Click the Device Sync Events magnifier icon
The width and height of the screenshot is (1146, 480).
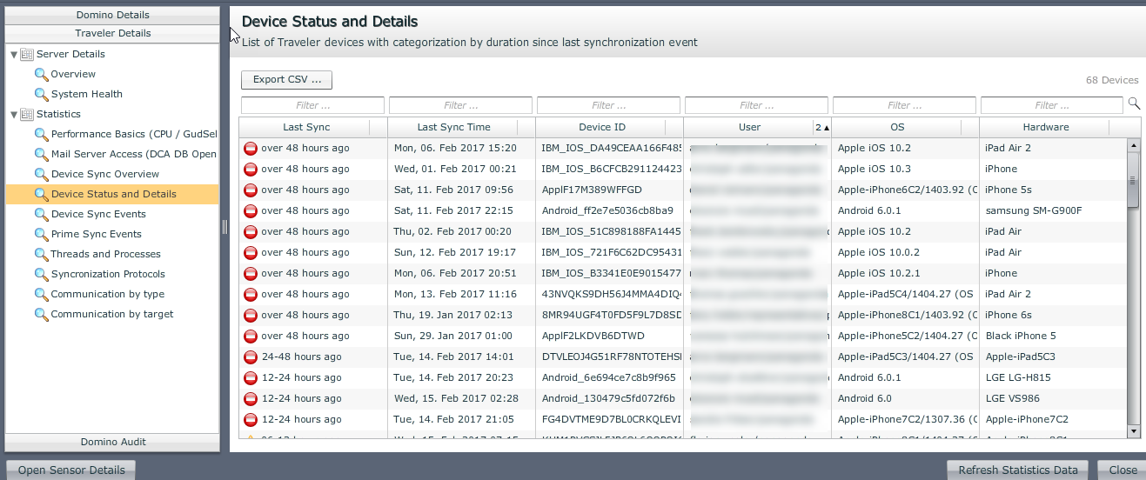[x=41, y=215]
